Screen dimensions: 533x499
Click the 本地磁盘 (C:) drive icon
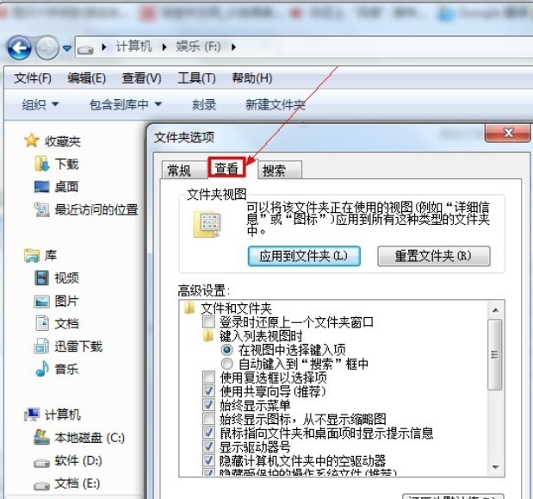pyautogui.click(x=42, y=437)
